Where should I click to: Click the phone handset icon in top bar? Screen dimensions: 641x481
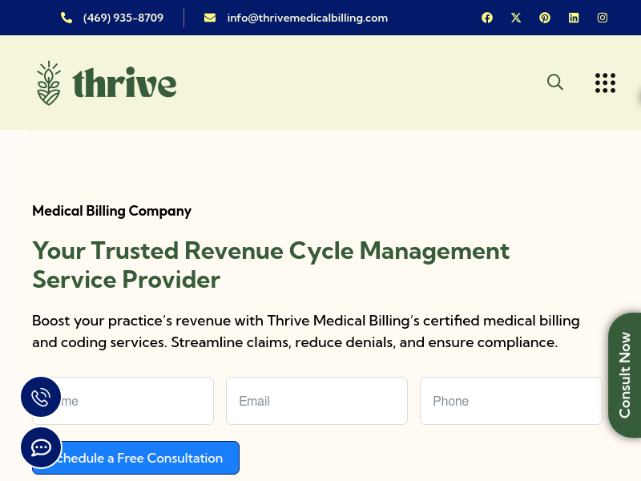click(x=67, y=18)
